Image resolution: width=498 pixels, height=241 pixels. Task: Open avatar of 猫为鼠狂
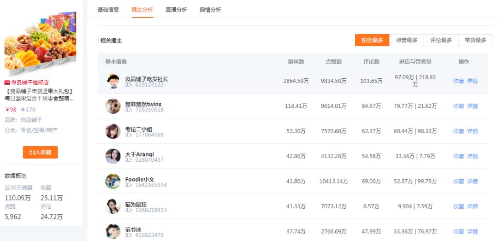pos(113,207)
